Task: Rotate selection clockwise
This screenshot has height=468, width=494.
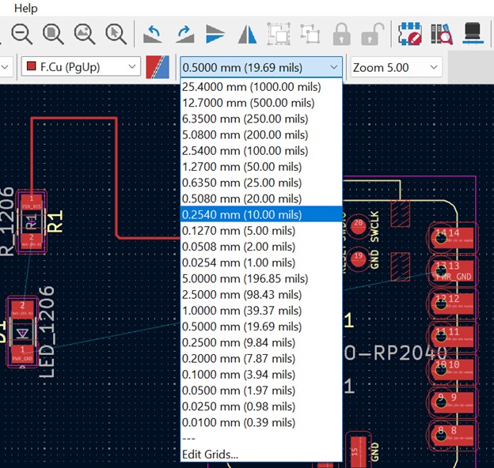Action: pos(184,33)
